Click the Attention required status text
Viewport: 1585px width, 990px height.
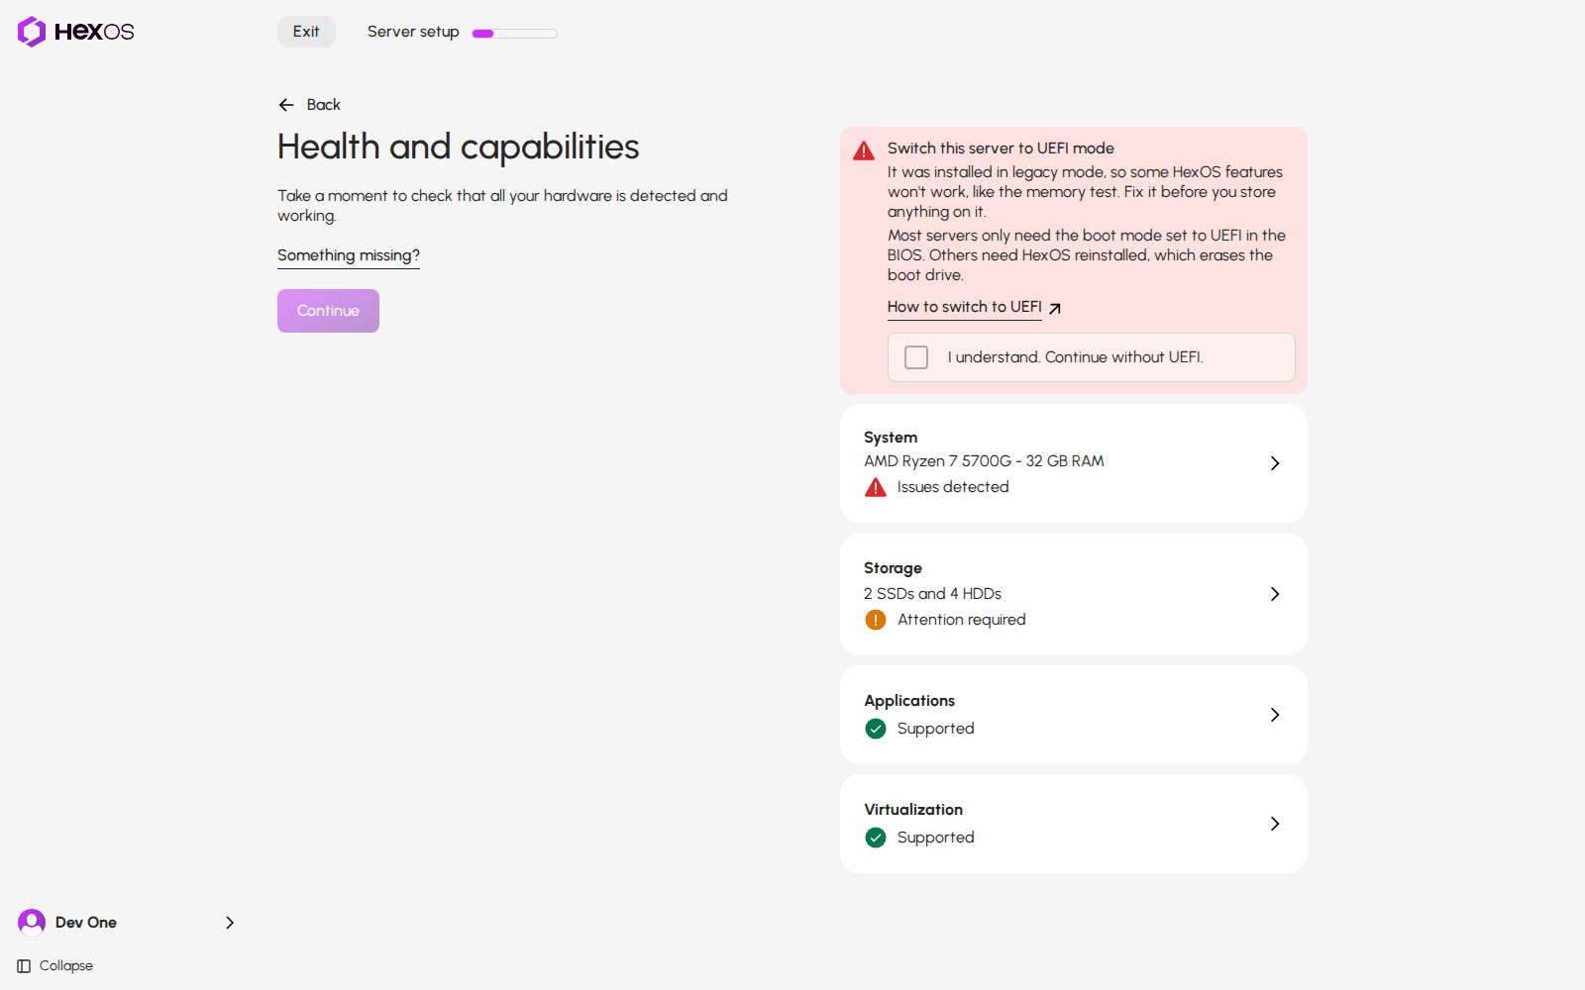click(962, 620)
